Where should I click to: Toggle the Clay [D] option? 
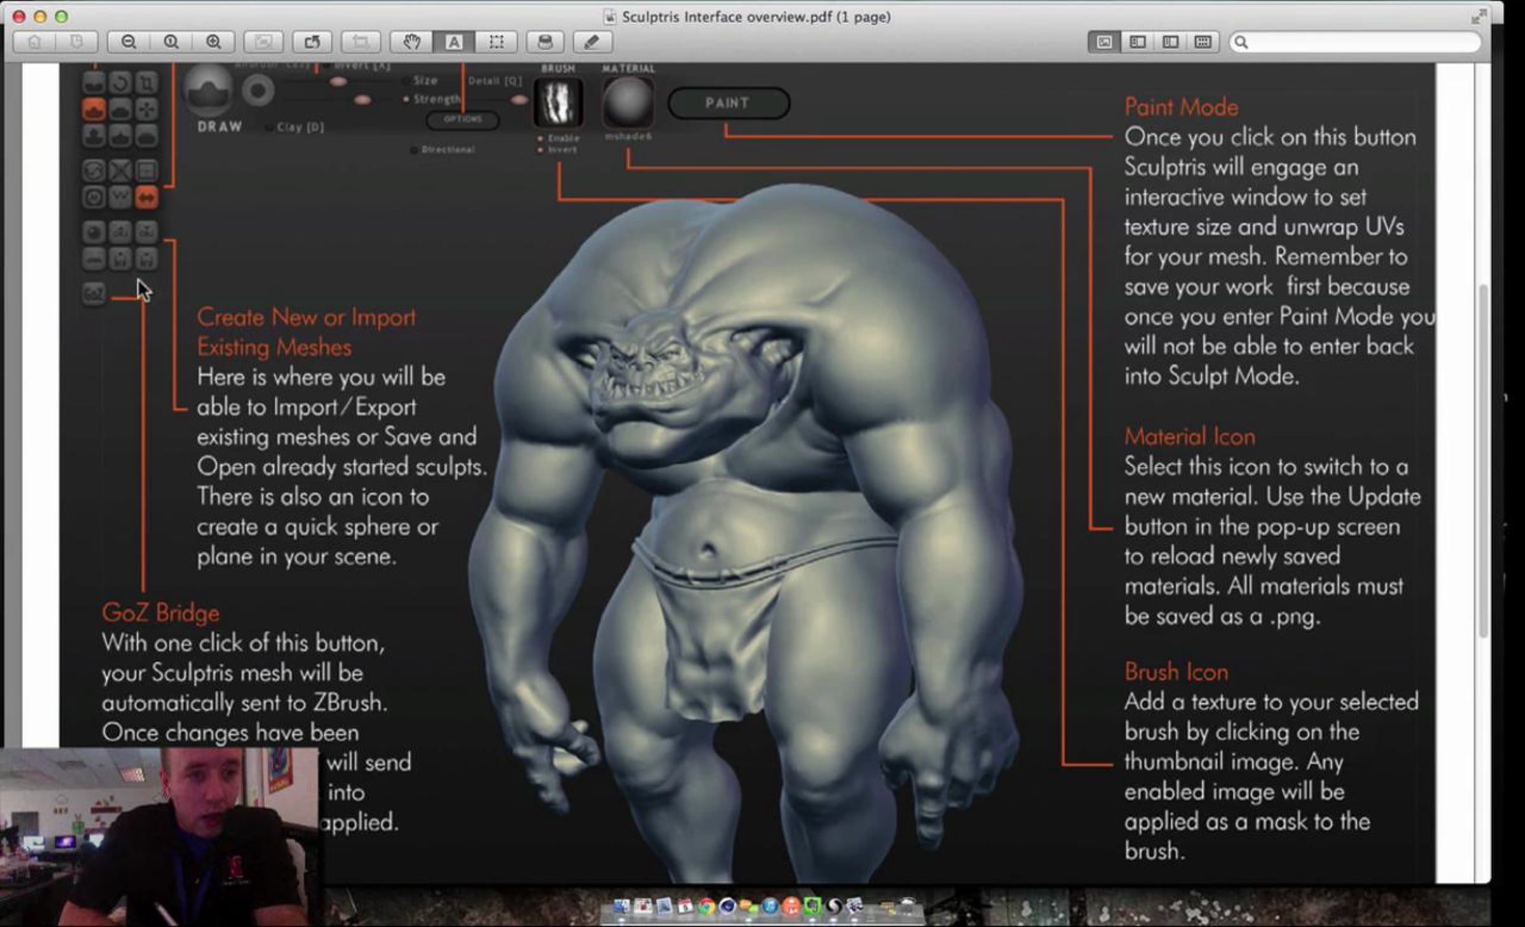294,127
